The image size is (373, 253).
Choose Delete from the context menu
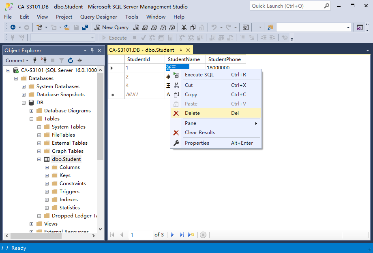pyautogui.click(x=192, y=113)
